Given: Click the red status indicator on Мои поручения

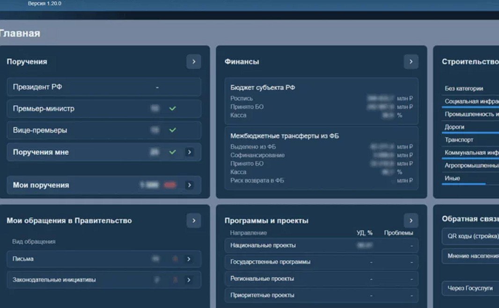Looking at the screenshot, I should 169,185.
